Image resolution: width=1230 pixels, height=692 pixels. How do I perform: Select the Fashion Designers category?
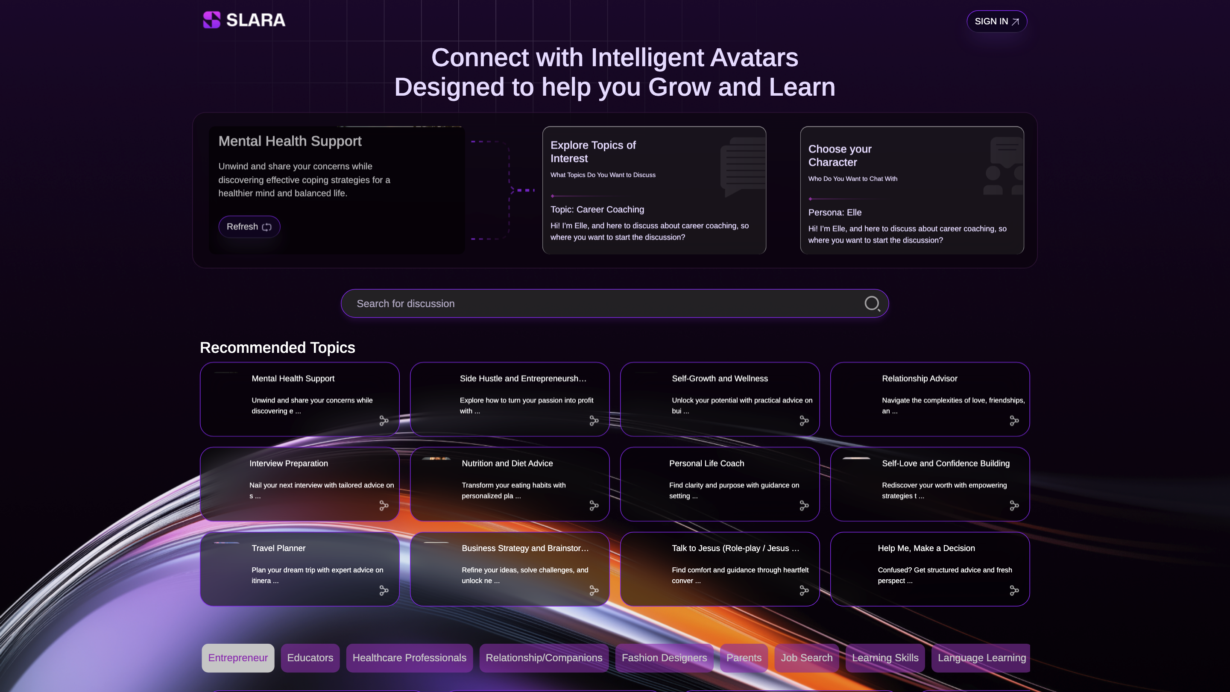click(x=664, y=658)
